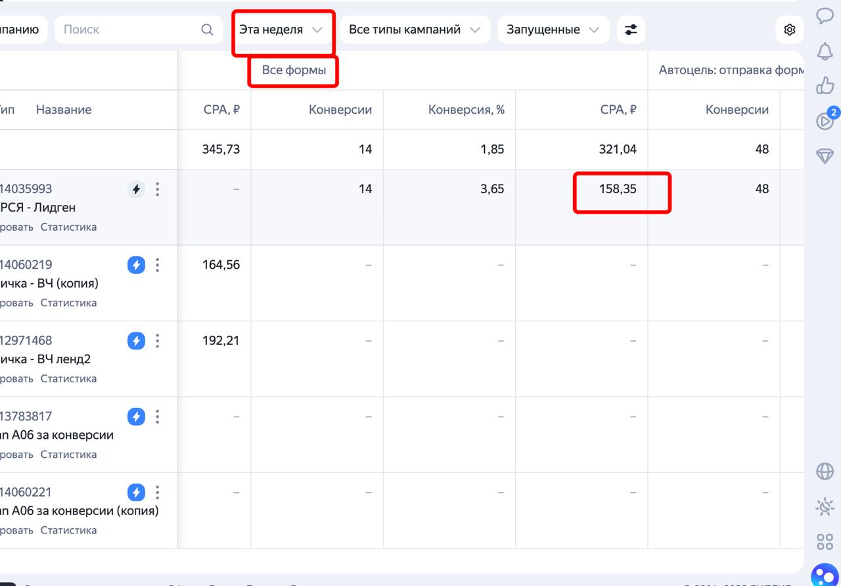Click Конверсия, % column header
841x586 pixels.
[x=466, y=110]
